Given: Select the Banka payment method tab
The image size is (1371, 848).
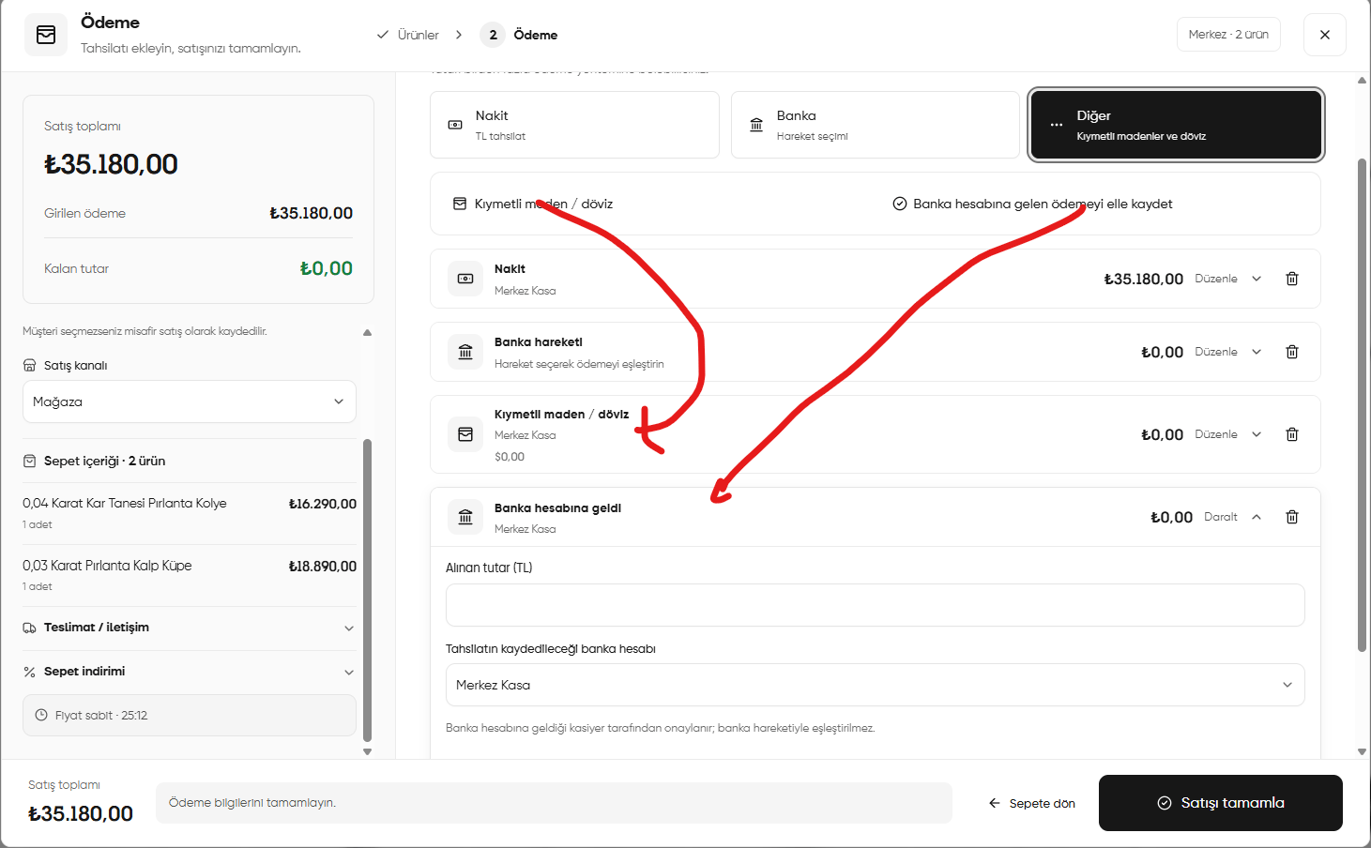Looking at the screenshot, I should 876,125.
